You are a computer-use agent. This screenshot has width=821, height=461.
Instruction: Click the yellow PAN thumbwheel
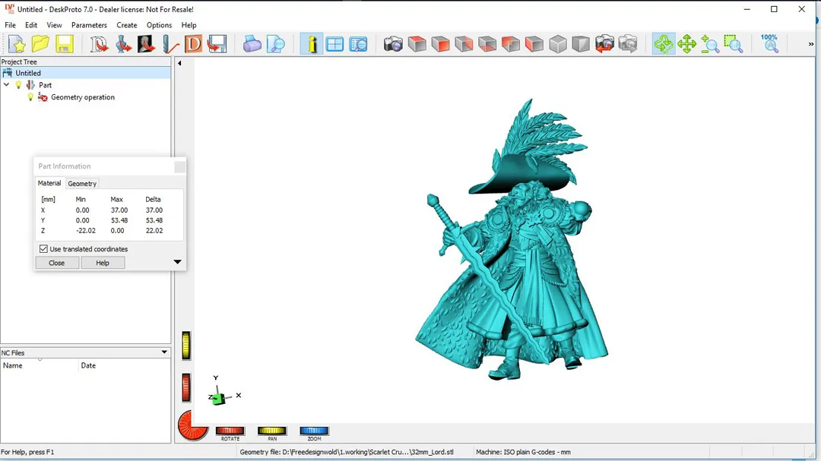[271, 431]
